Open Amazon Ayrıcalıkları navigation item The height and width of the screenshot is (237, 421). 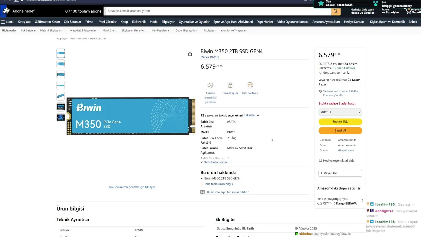tap(326, 22)
